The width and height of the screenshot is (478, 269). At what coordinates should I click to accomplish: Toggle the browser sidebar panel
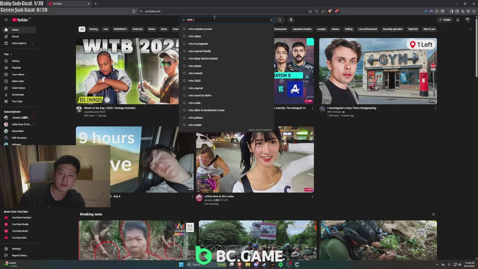pyautogui.click(x=451, y=11)
